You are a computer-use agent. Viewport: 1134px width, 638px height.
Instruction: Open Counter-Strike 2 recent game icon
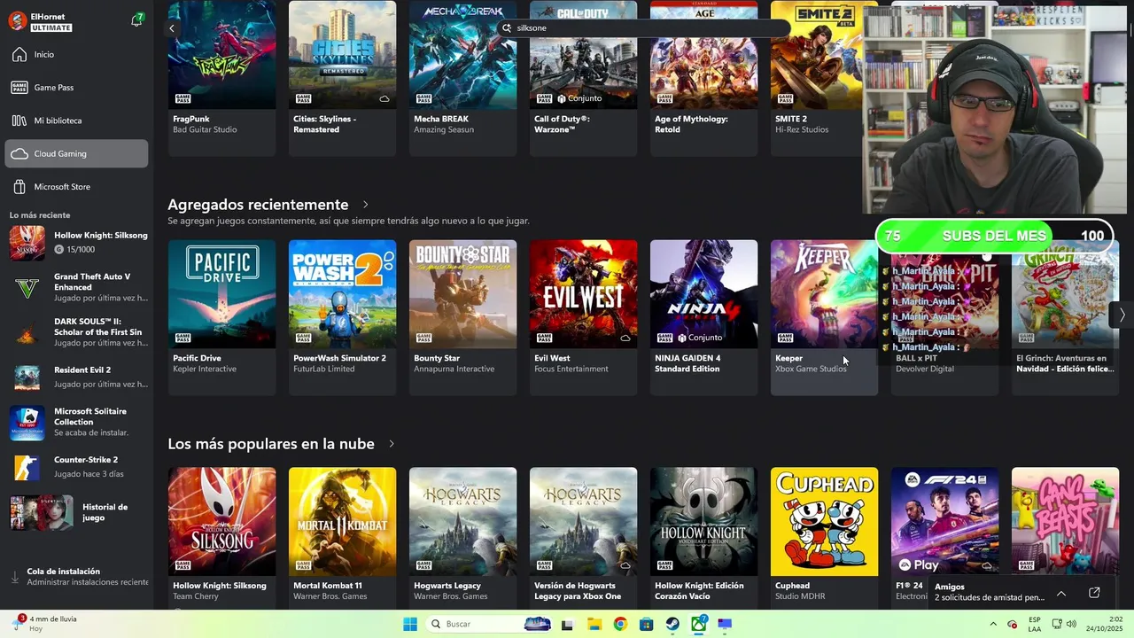(x=27, y=466)
